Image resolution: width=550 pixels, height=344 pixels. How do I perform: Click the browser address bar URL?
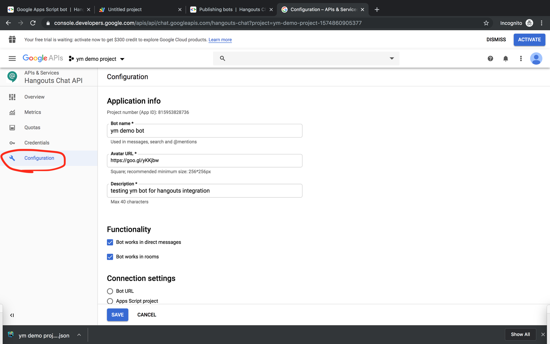pyautogui.click(x=208, y=23)
